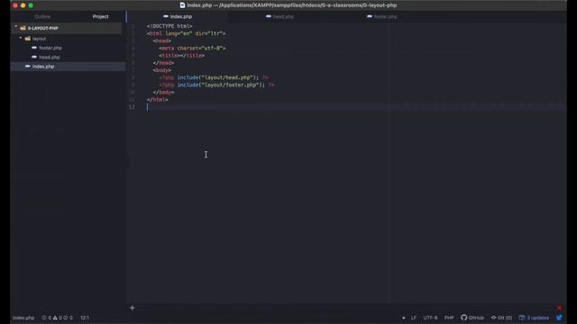Viewport: 577px width, 324px height.
Task: Click the blue bird icon in status bar
Action: (x=559, y=318)
